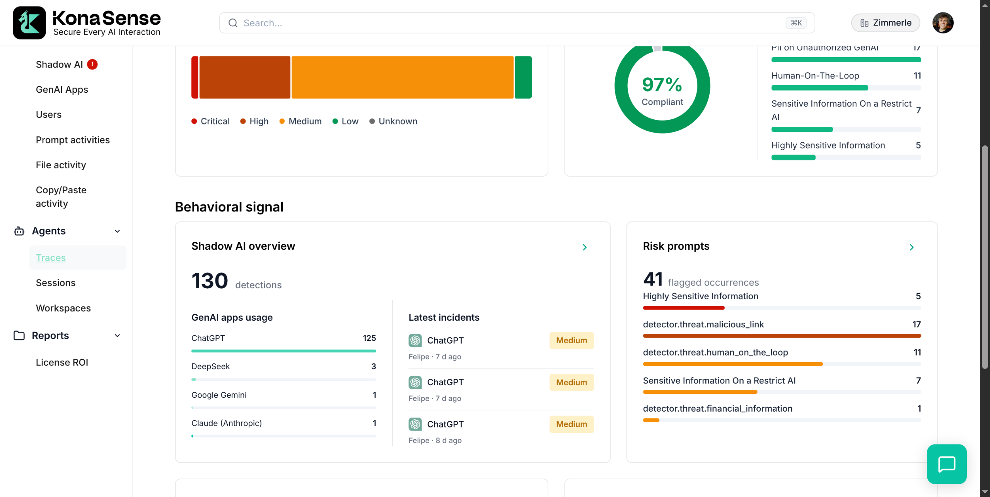
Task: Open the Traces link
Action: tap(51, 258)
